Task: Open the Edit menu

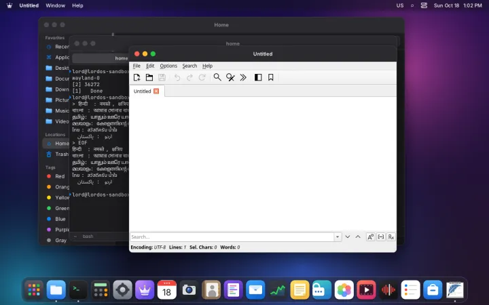Action: pyautogui.click(x=150, y=66)
